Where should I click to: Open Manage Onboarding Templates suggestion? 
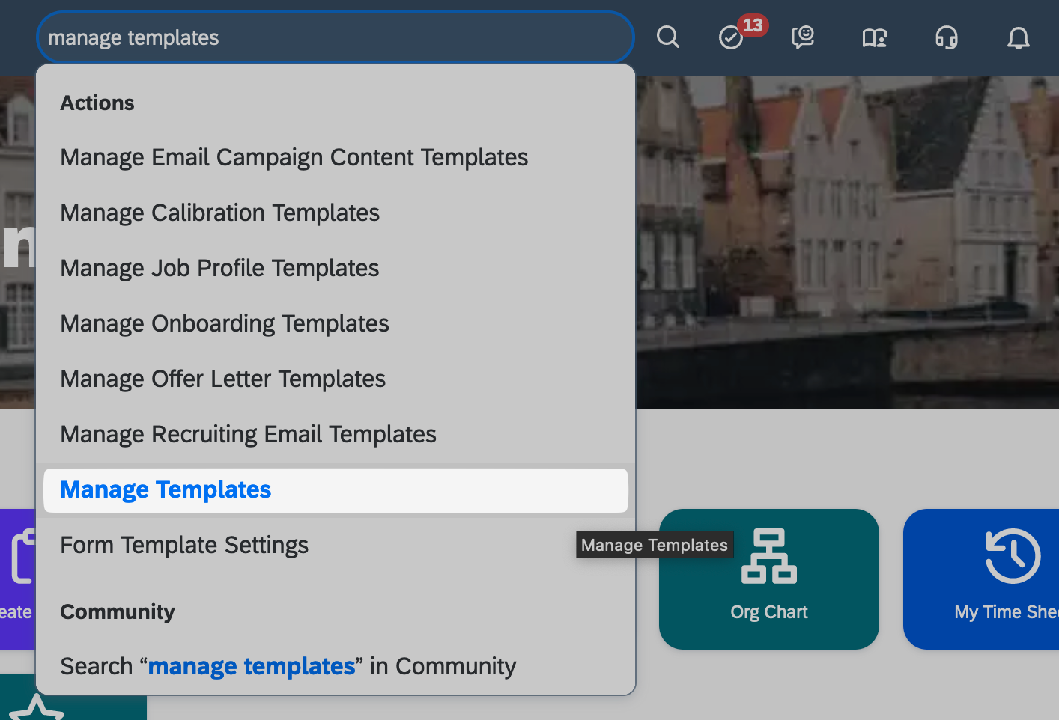(x=225, y=323)
